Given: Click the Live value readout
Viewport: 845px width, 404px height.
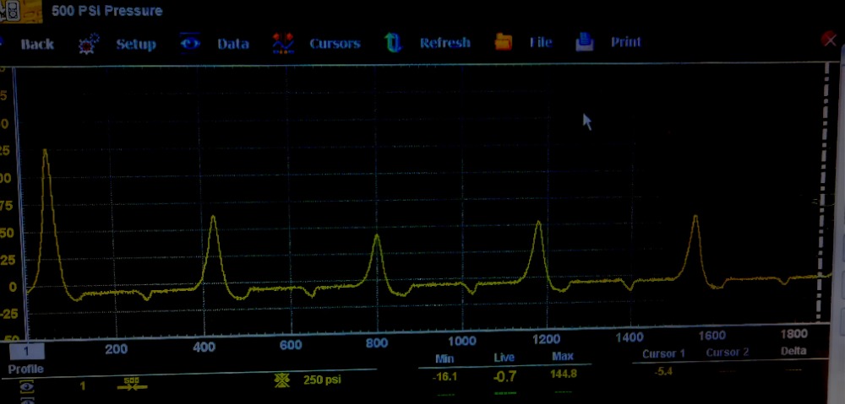Looking at the screenshot, I should [x=504, y=376].
